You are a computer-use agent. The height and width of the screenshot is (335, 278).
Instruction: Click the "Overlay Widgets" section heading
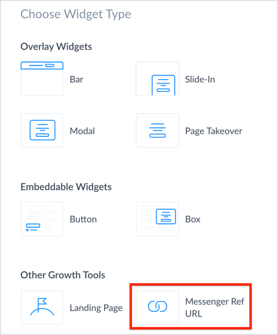pyautogui.click(x=56, y=47)
